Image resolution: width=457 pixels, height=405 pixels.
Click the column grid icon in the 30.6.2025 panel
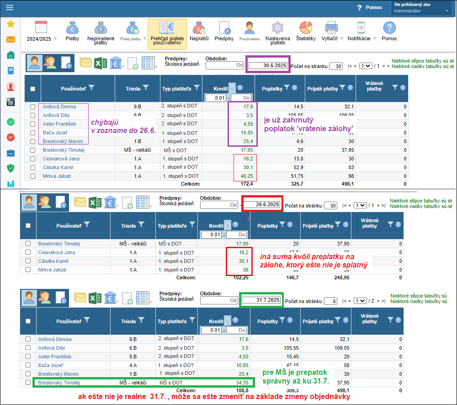tap(149, 63)
